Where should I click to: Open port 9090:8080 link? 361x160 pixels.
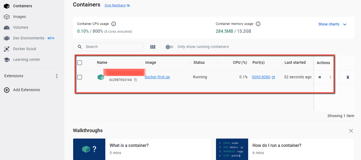point(261,77)
